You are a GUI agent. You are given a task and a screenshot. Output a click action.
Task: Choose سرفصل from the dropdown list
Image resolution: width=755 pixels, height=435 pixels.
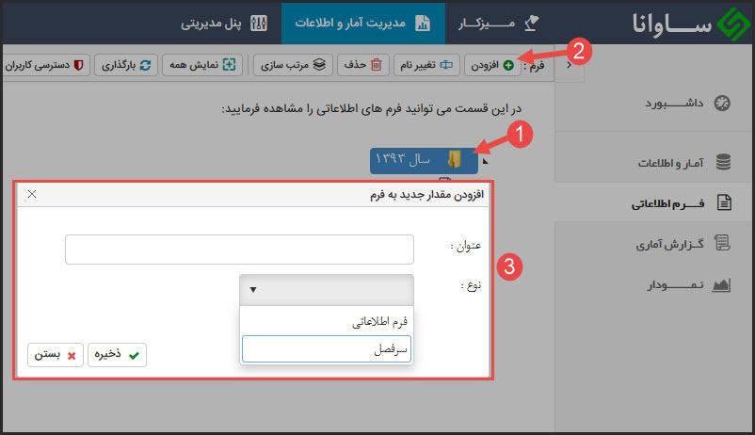point(327,349)
